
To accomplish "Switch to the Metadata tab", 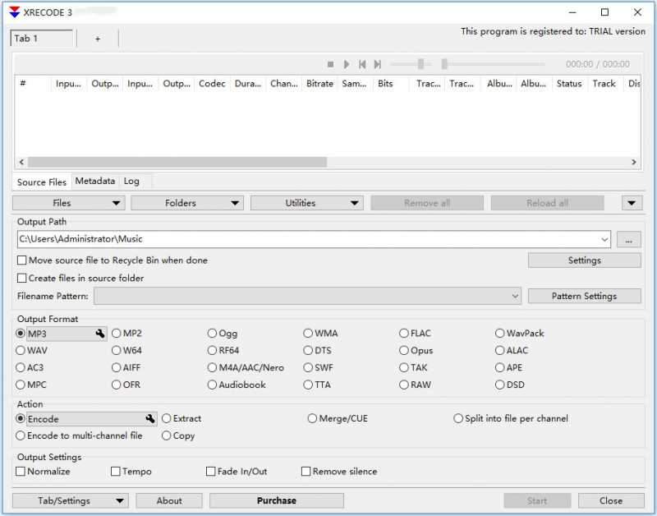I will (95, 182).
